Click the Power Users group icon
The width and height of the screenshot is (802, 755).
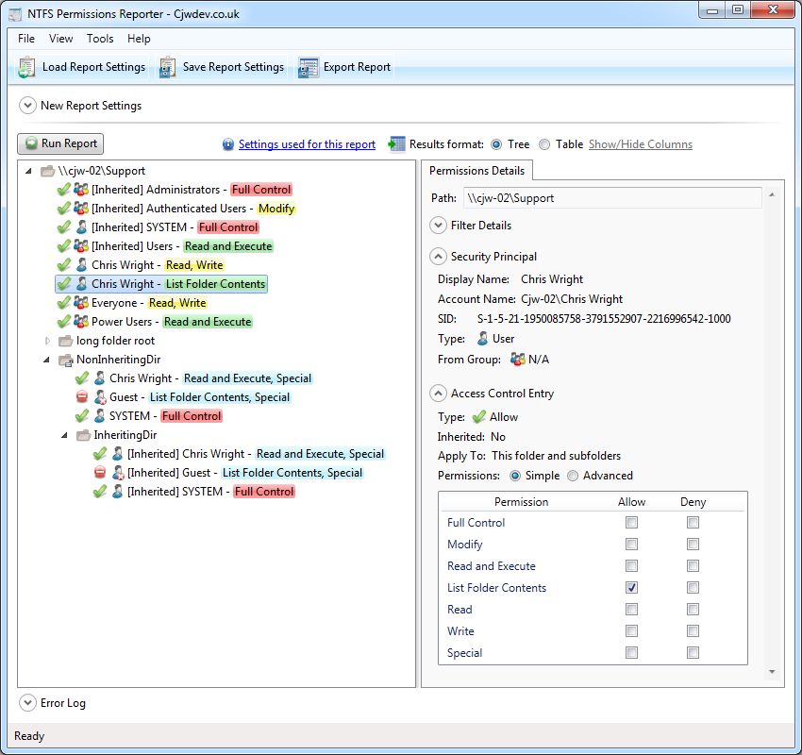tap(81, 322)
